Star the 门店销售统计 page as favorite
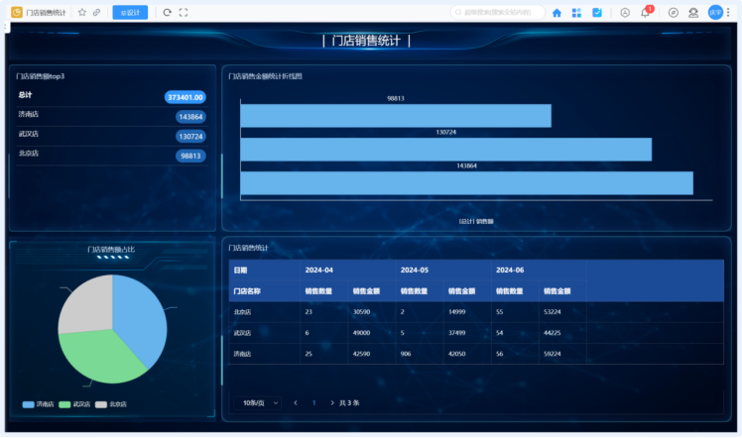The image size is (742, 438). 82,12
